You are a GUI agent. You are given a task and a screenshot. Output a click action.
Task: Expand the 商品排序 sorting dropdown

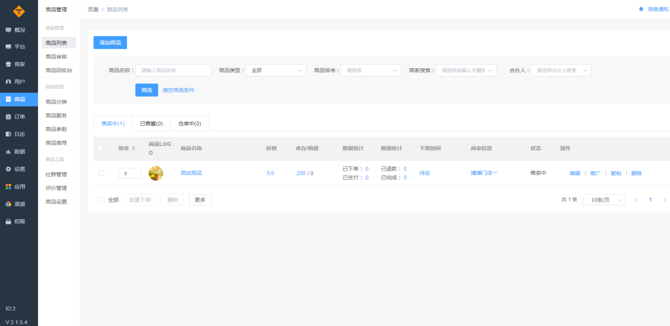click(x=371, y=70)
